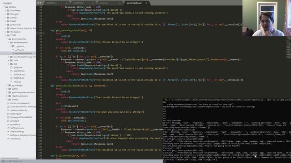The image size is (291, 163).
Task: Collapse the Desktop folder tree
Action: (x=4, y=7)
